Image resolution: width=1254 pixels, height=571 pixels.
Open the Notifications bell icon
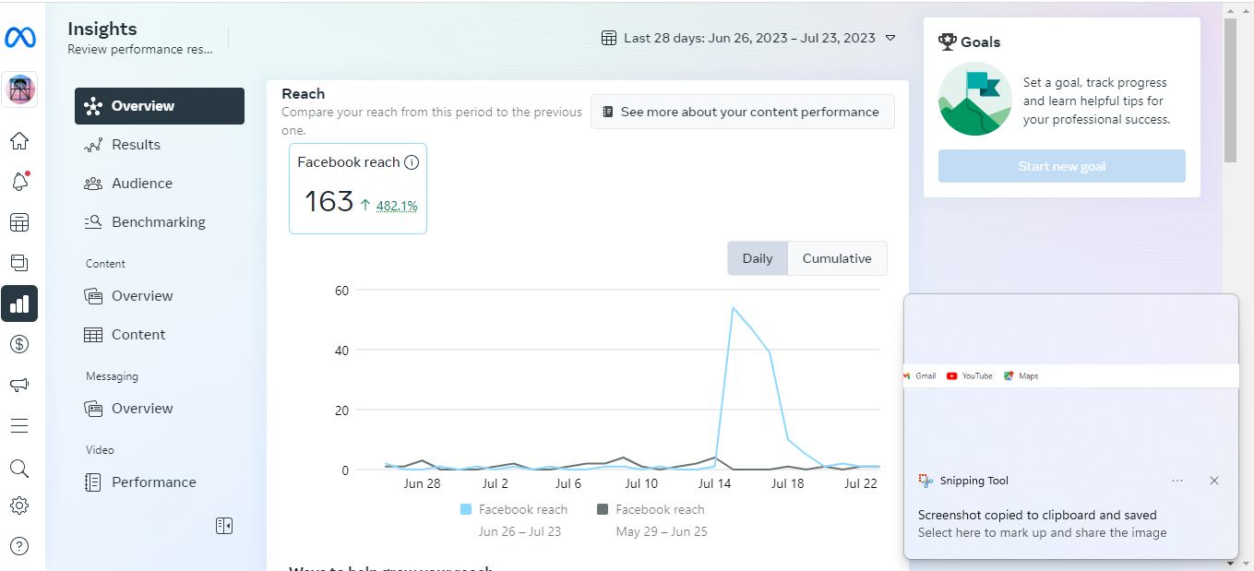click(19, 182)
